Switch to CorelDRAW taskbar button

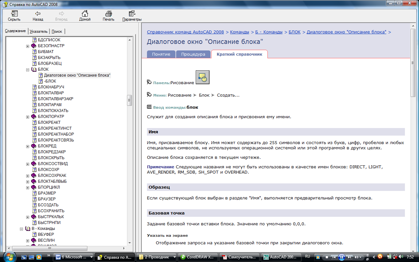click(198, 257)
